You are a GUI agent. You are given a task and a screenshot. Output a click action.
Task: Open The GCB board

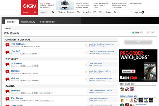pyautogui.click(x=16, y=51)
